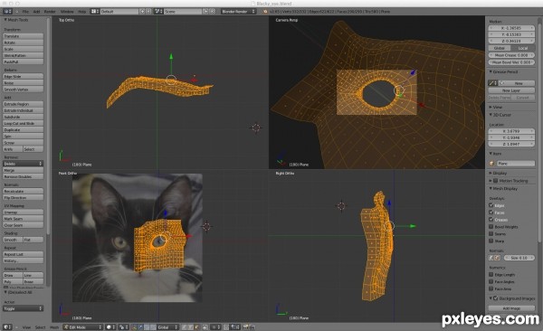
Task: Click the normals display face icon
Action: [497, 258]
